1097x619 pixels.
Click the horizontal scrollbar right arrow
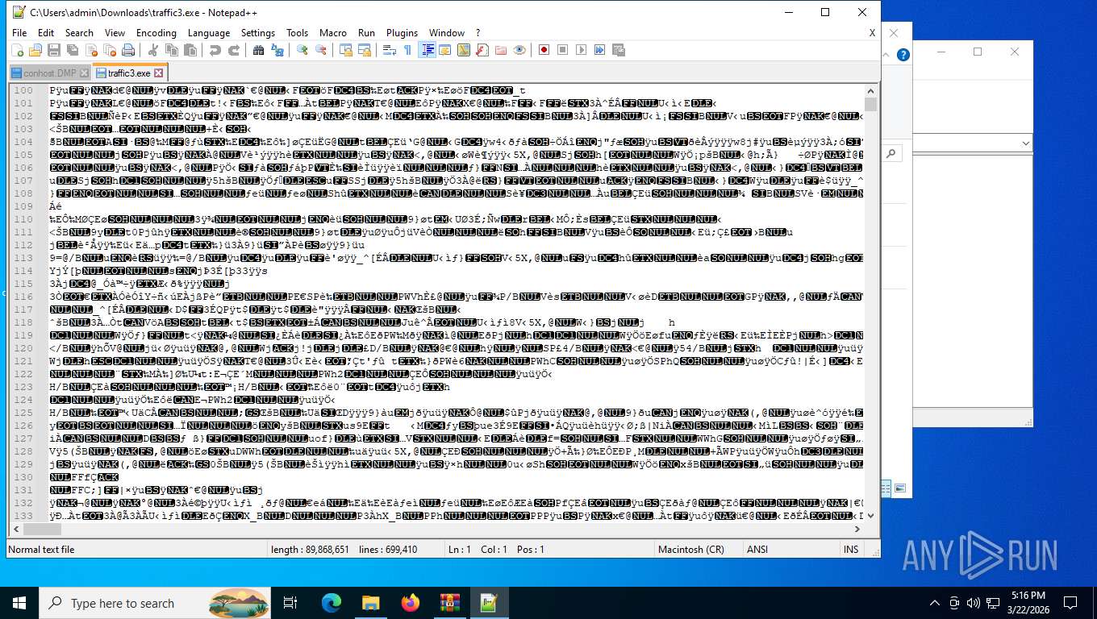857,530
